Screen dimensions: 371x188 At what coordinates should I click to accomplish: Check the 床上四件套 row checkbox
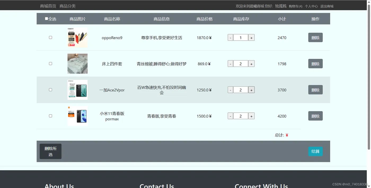tap(50, 64)
